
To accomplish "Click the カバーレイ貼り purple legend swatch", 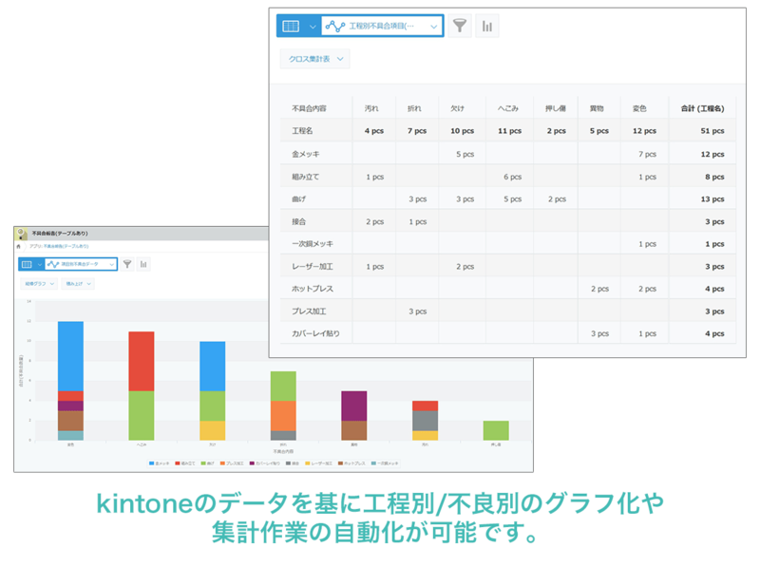I will point(252,463).
